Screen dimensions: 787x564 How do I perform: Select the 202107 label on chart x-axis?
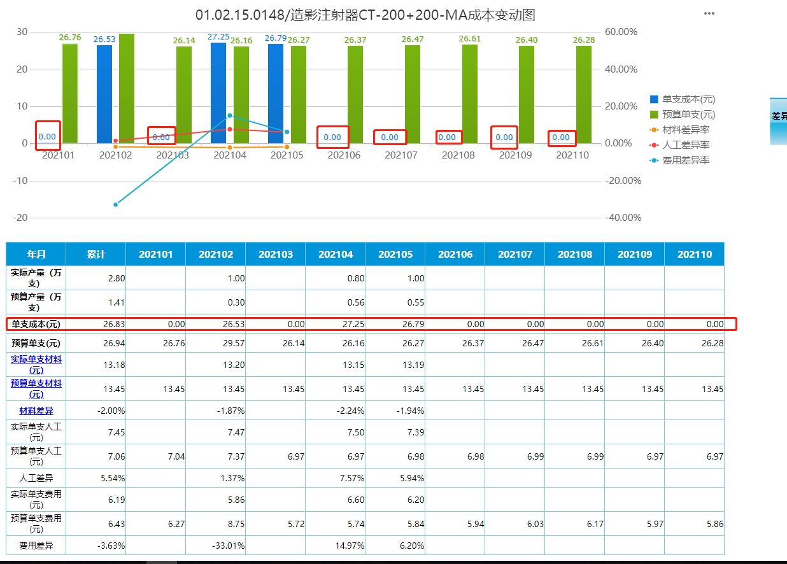(x=401, y=155)
